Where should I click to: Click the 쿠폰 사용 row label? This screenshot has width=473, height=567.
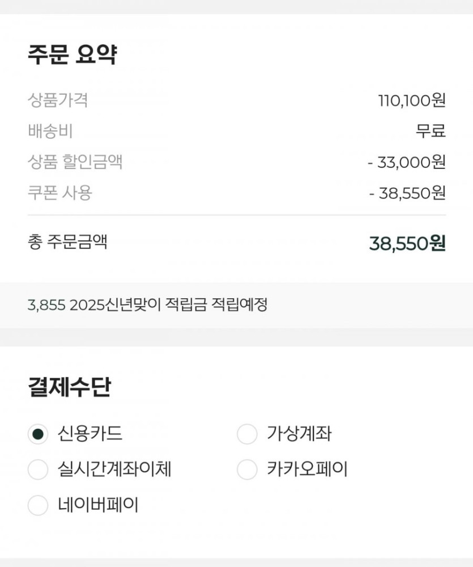point(59,193)
